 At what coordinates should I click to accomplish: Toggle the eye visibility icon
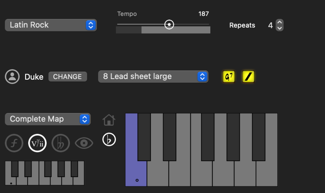[84, 143]
